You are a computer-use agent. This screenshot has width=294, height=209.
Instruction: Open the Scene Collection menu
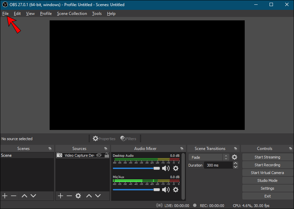(x=72, y=14)
